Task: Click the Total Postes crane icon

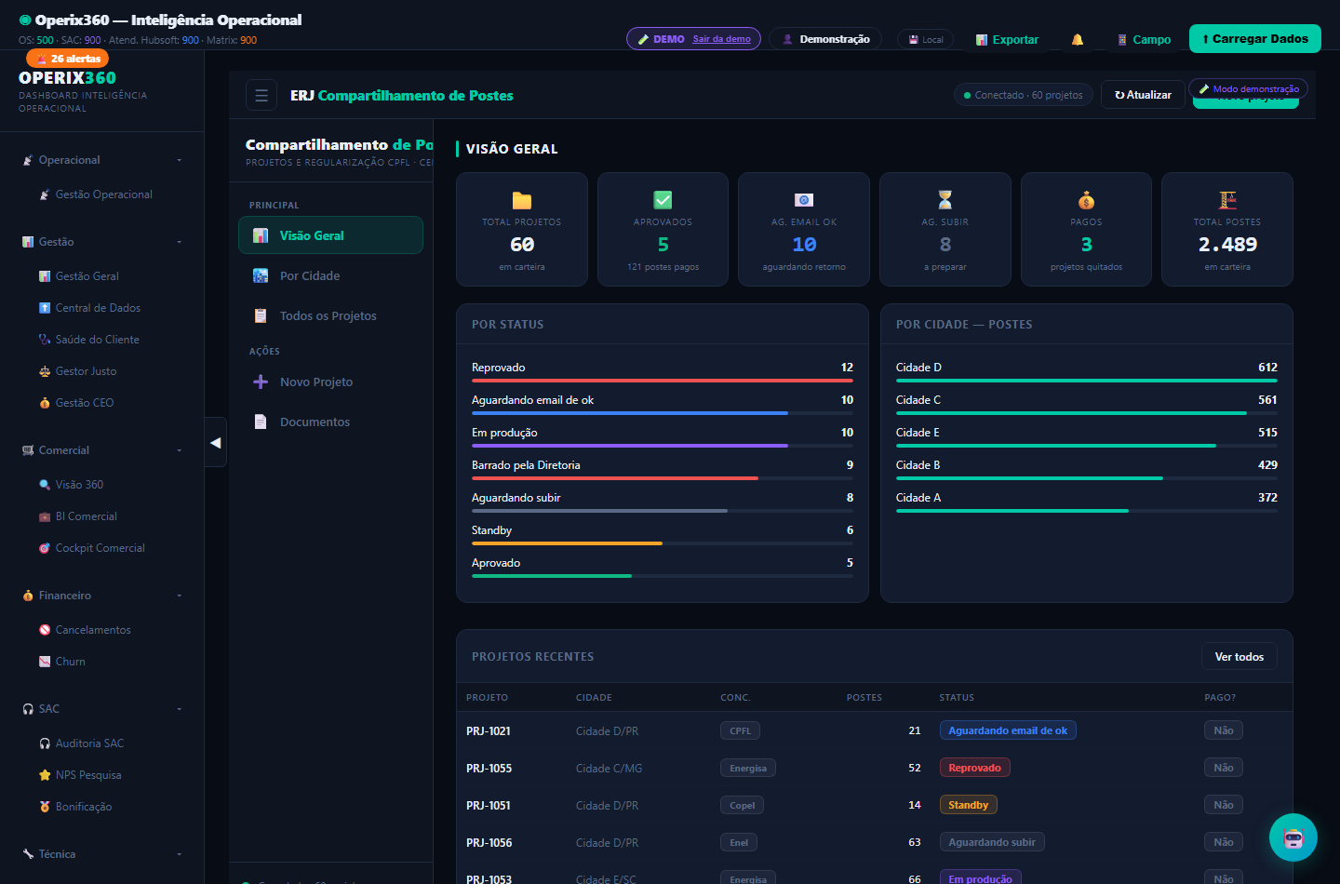Action: [x=1227, y=200]
